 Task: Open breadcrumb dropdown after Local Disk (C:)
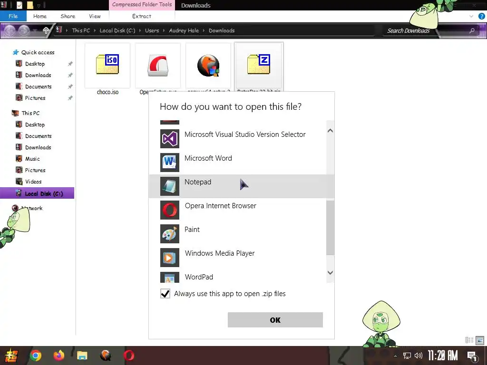[140, 30]
